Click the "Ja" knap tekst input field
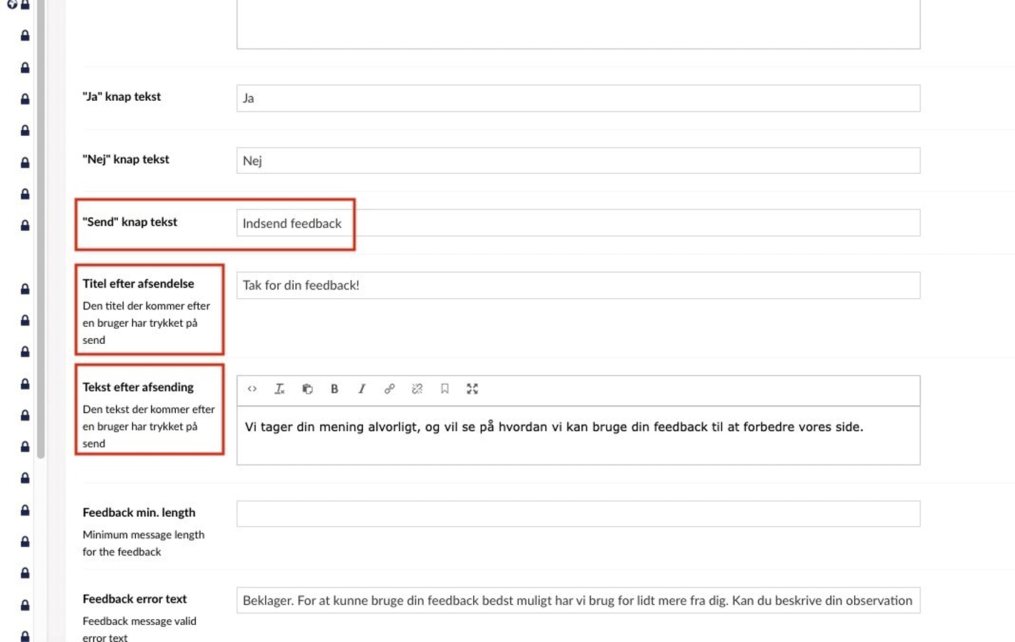The height and width of the screenshot is (642, 1015). (578, 99)
